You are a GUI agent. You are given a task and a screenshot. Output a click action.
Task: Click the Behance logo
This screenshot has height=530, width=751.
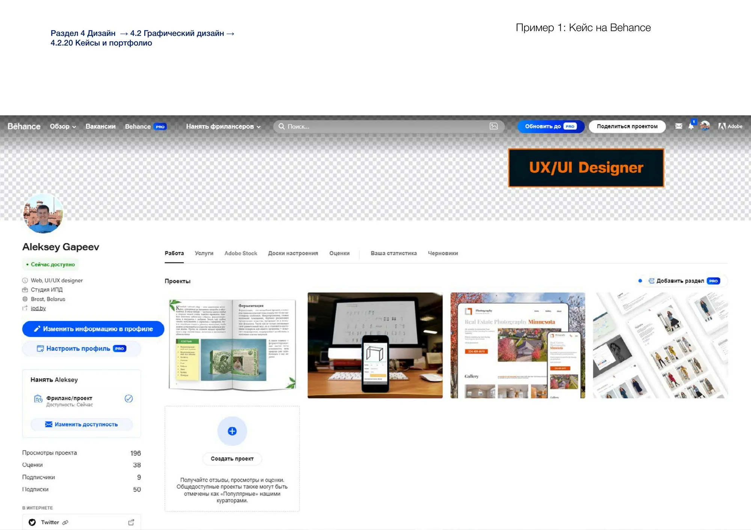[x=24, y=126]
